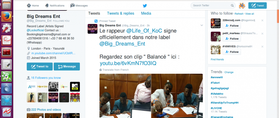Launch Firefox from the Ubuntu dock
This screenshot has height=118, width=279.
coord(7,17)
